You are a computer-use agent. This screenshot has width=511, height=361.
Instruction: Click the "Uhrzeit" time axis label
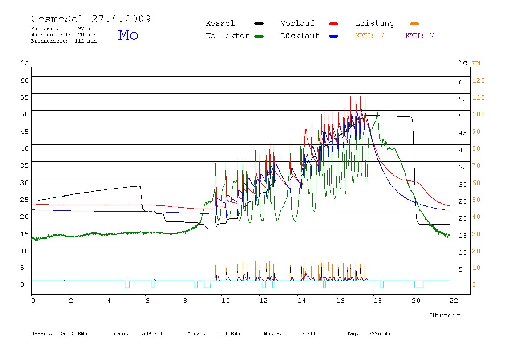(x=445, y=315)
